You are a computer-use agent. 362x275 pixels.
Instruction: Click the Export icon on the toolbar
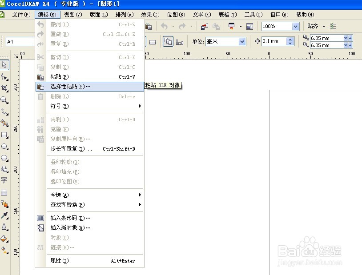coord(216,26)
